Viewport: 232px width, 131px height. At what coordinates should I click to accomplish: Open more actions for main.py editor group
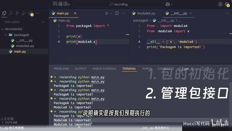click(123, 13)
